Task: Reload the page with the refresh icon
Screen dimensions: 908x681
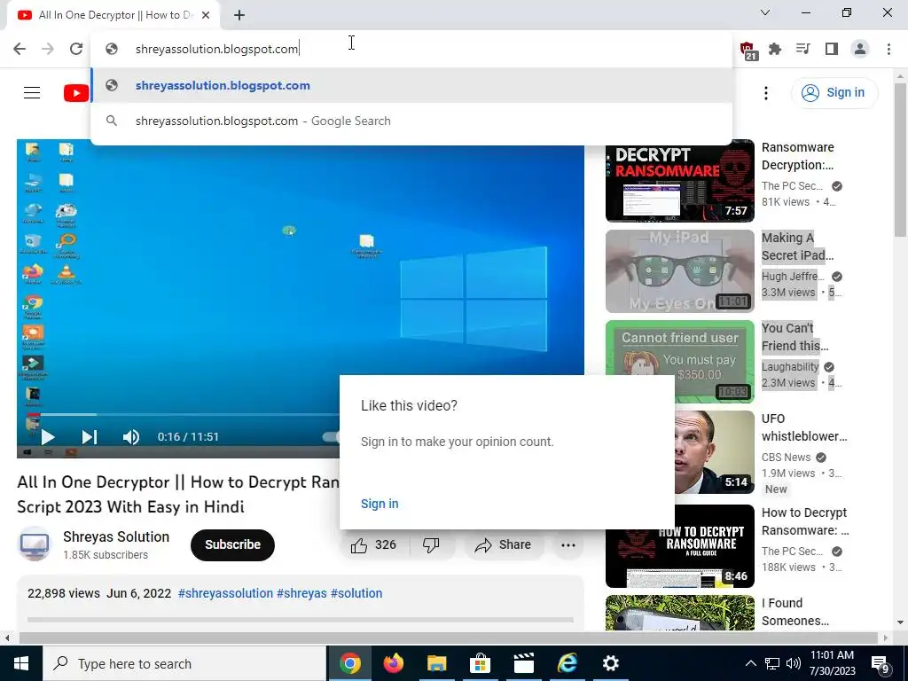Action: click(x=76, y=49)
